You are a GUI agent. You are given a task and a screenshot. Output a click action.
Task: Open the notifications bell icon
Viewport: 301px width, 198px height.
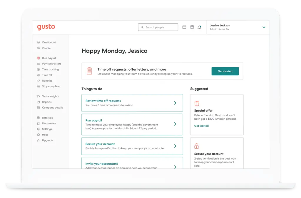[x=200, y=27]
